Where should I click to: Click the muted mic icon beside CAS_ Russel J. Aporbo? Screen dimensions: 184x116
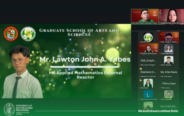pos(160,42)
